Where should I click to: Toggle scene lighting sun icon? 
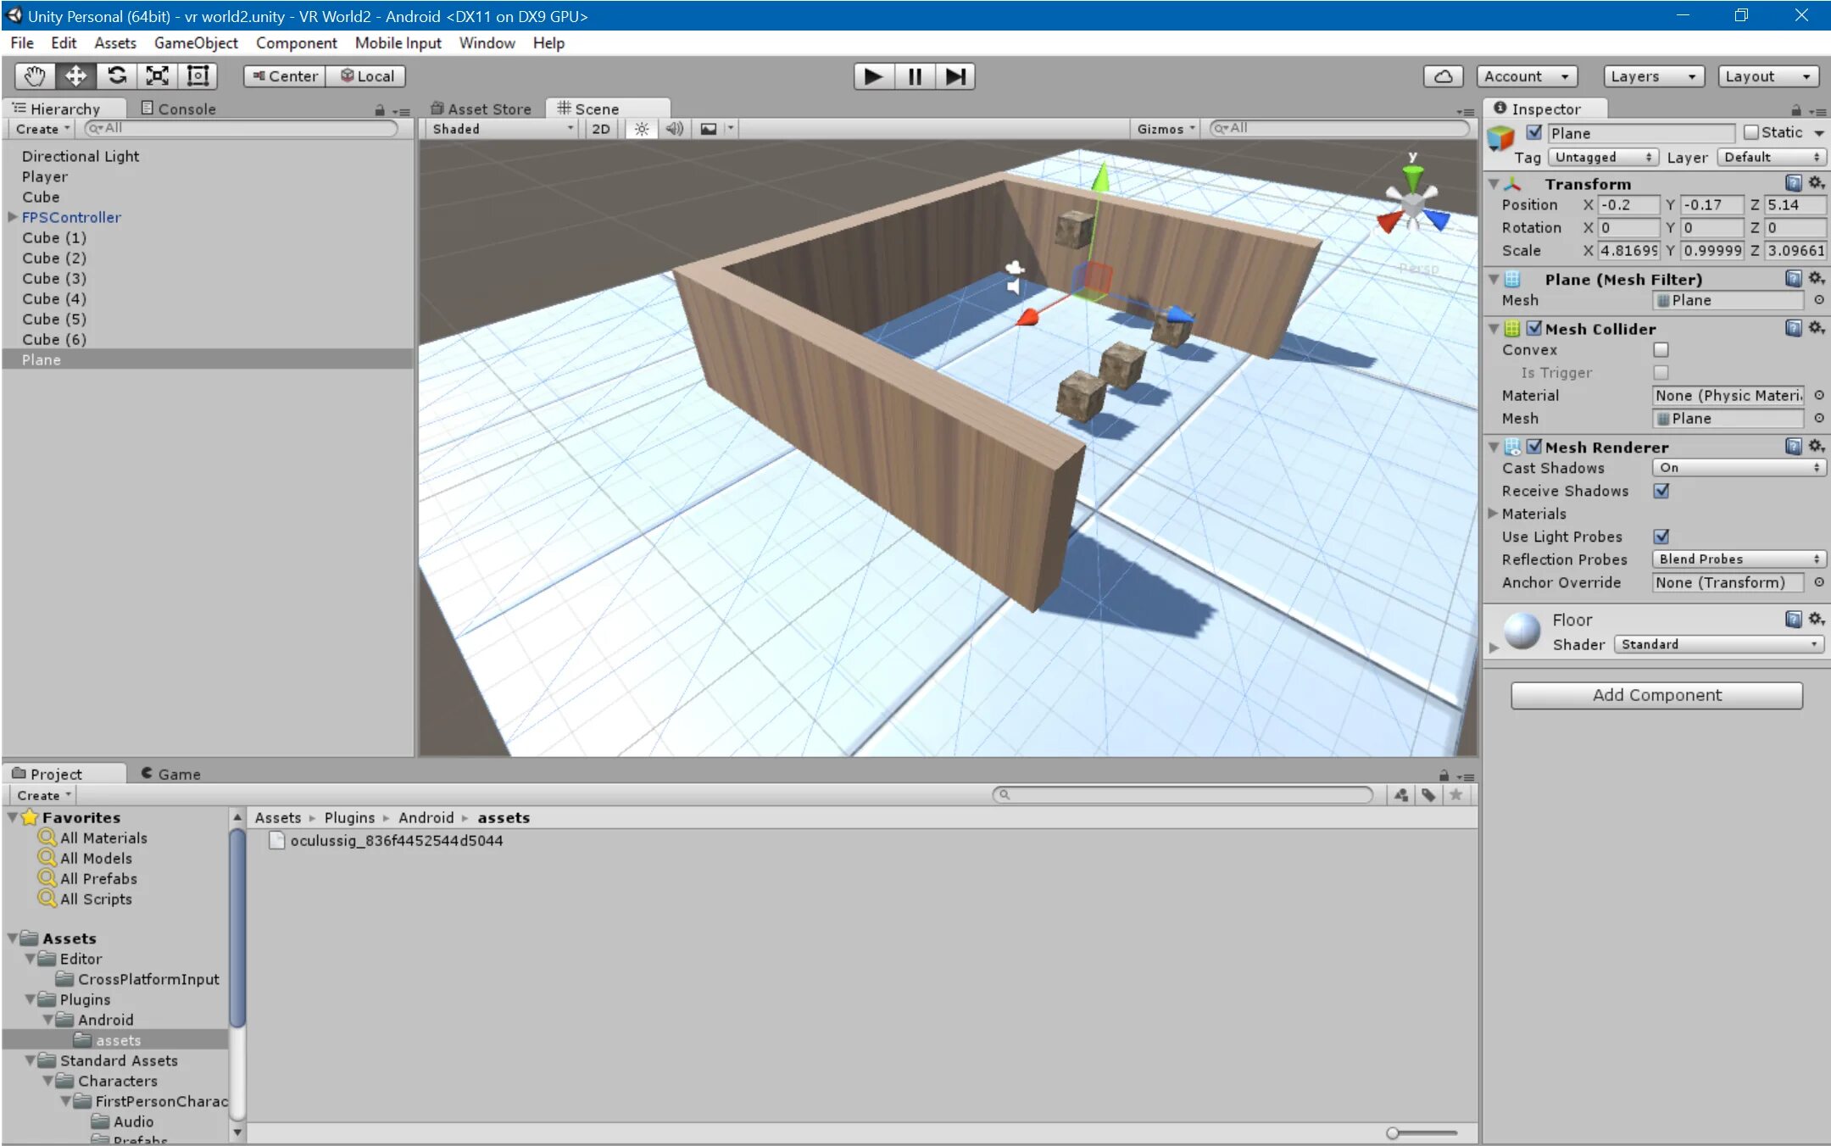pyautogui.click(x=642, y=129)
